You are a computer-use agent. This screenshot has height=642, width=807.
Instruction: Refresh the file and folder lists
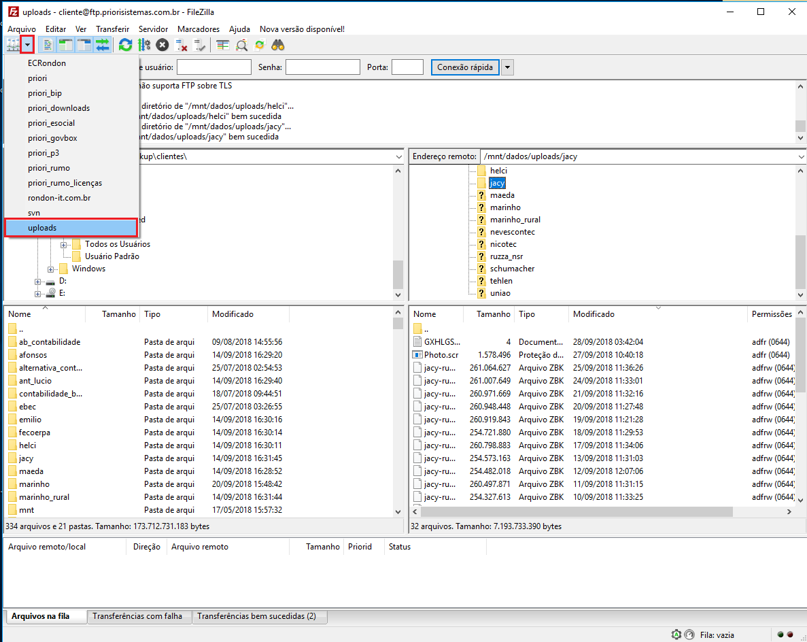pos(125,46)
